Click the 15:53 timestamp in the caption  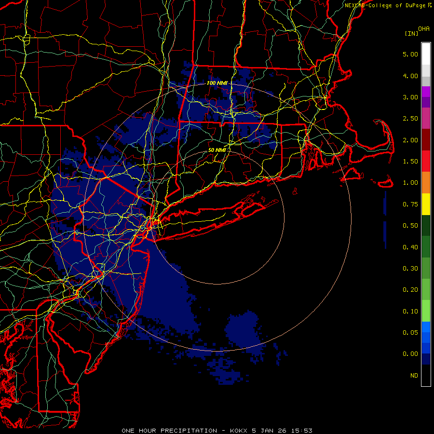pos(303,431)
